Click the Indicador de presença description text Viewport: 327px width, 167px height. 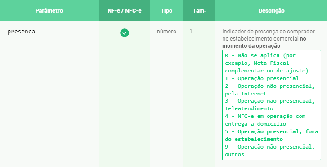pyautogui.click(x=269, y=32)
